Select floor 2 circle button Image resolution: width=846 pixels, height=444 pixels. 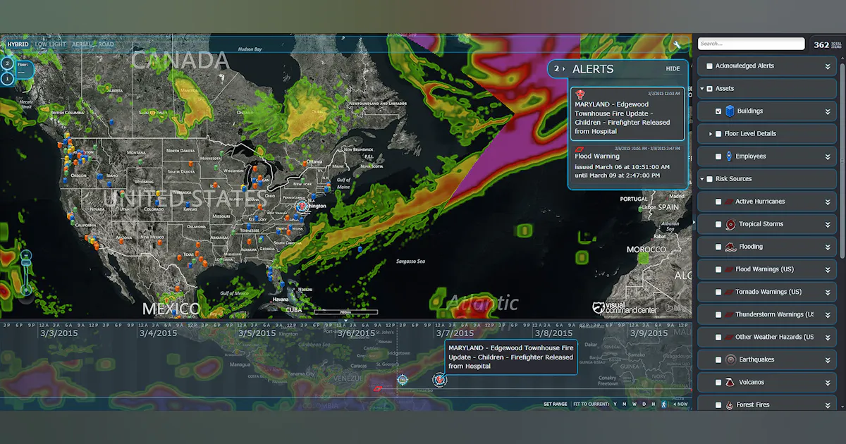point(8,63)
